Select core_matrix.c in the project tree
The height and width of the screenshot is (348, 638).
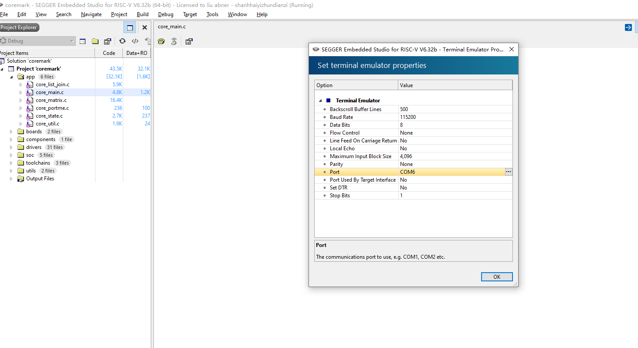[x=51, y=100]
